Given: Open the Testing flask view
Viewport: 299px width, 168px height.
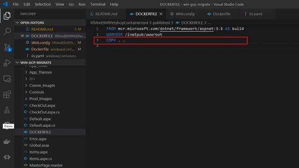Looking at the screenshot, I should 7,110.
